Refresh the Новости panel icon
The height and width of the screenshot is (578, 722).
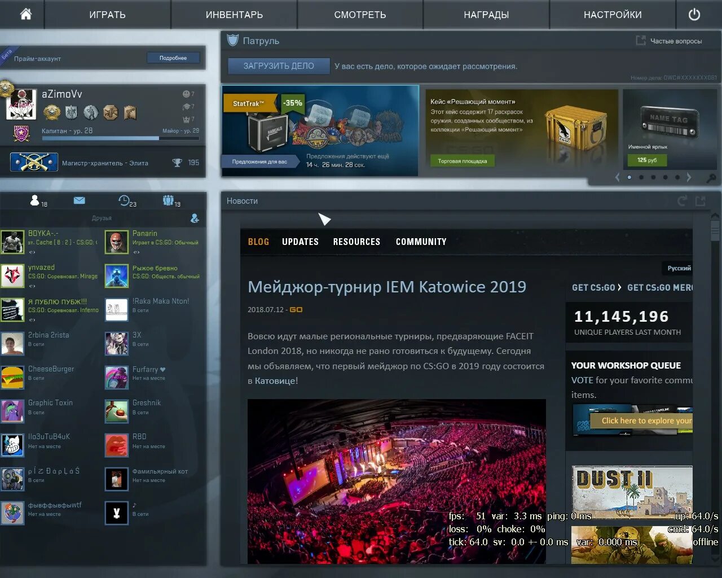pos(683,201)
